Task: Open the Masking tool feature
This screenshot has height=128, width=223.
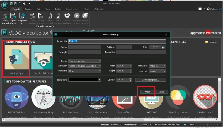Action: [x=205, y=97]
